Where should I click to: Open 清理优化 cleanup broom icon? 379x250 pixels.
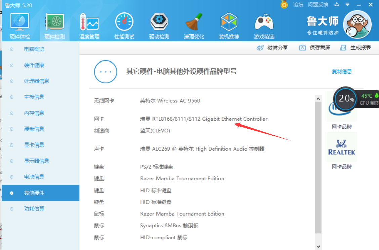[x=194, y=26]
